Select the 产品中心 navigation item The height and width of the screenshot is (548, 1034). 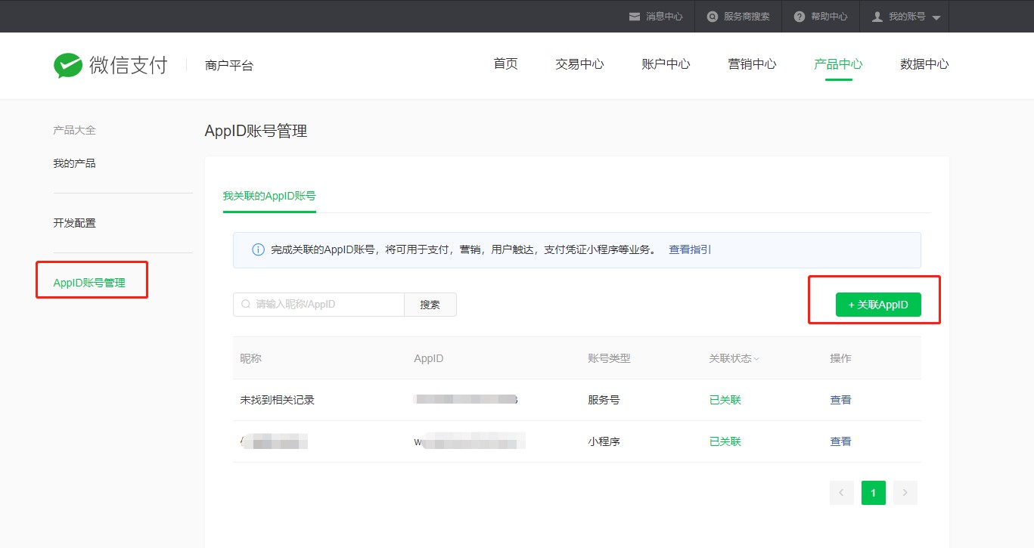[x=838, y=64]
